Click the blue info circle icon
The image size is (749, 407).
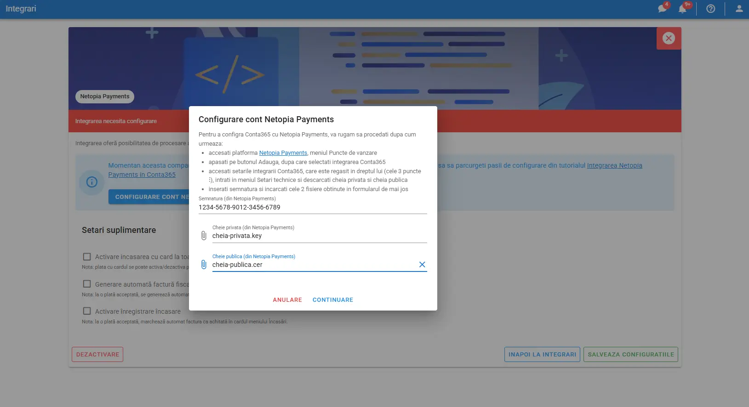coord(92,182)
